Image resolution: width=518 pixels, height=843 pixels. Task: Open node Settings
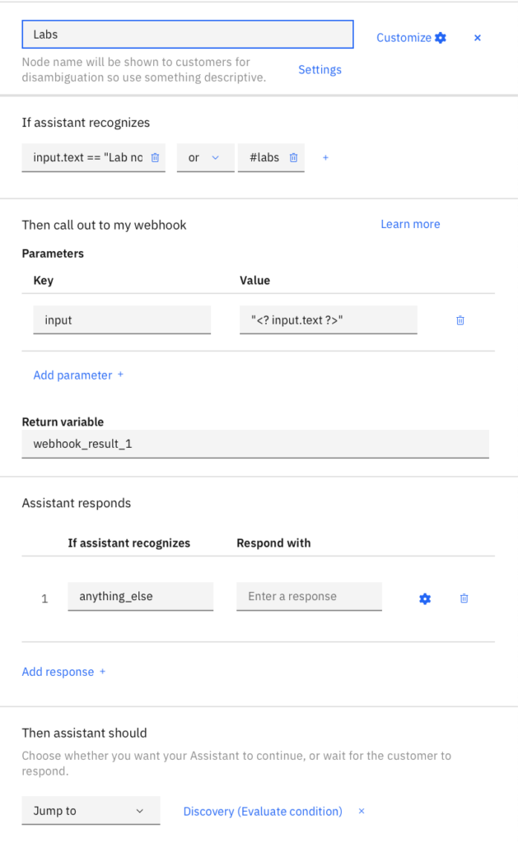point(320,69)
